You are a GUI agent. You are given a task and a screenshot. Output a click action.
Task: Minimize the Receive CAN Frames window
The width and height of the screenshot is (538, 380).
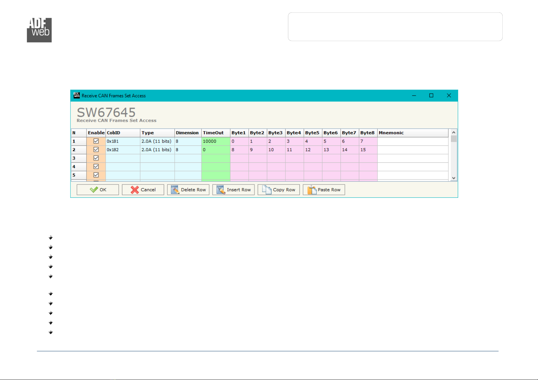tap(414, 95)
